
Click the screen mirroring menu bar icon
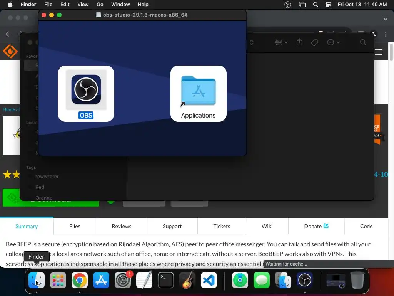(302, 5)
